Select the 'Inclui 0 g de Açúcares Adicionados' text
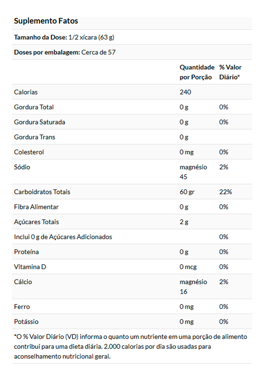Viewport: 264px width, 381px height. pyautogui.click(x=63, y=237)
